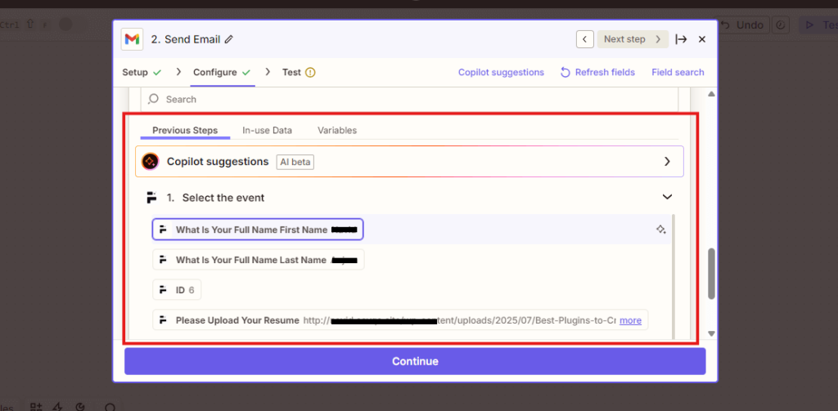Screen dimensions: 838x411
Task: Click the history clock icon beside Undo
Action: click(x=781, y=25)
